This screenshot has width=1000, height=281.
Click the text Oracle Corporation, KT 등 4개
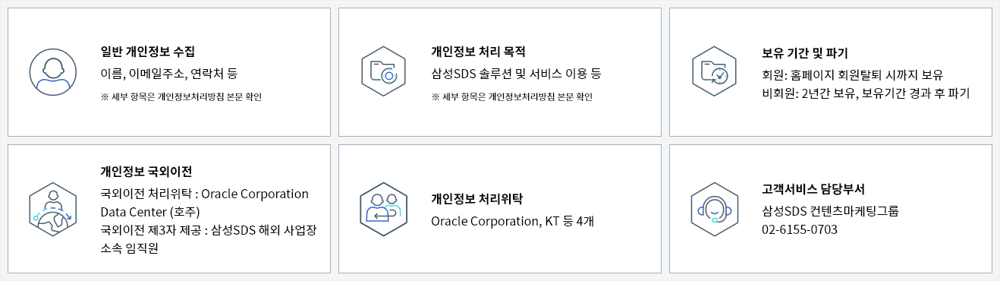(512, 222)
